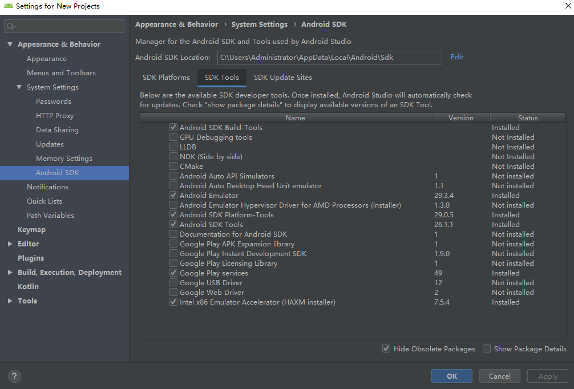The width and height of the screenshot is (574, 389).
Task: Click the help question mark icon
Action: [x=14, y=376]
